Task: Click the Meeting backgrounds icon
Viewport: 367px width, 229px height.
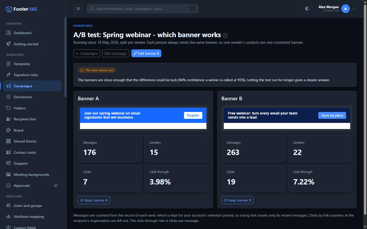Action: pos(8,174)
